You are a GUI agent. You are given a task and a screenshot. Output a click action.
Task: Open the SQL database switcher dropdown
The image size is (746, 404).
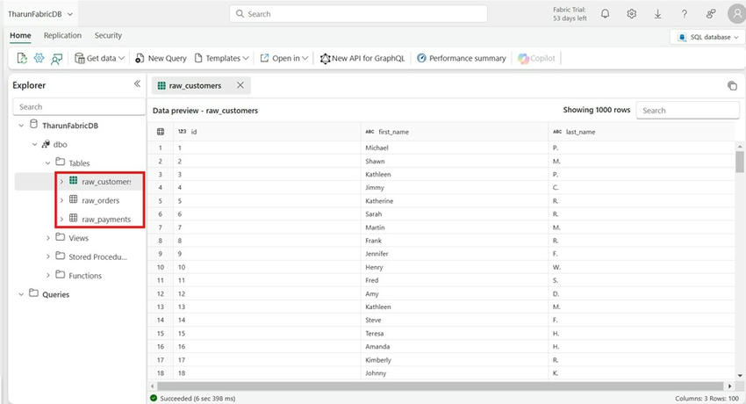(708, 37)
